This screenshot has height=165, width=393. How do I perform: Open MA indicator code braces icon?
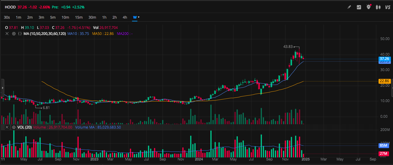(20, 33)
